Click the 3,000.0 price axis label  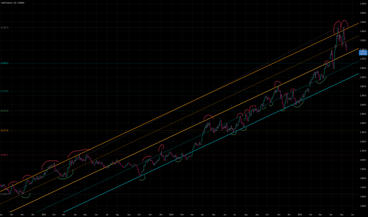point(363,68)
